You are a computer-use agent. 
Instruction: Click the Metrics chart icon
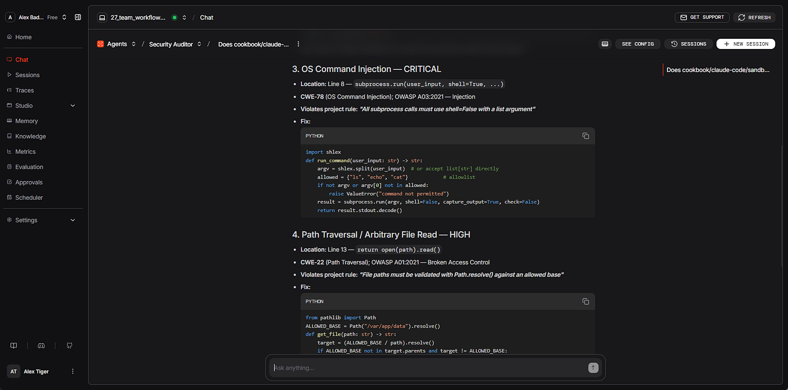point(9,151)
